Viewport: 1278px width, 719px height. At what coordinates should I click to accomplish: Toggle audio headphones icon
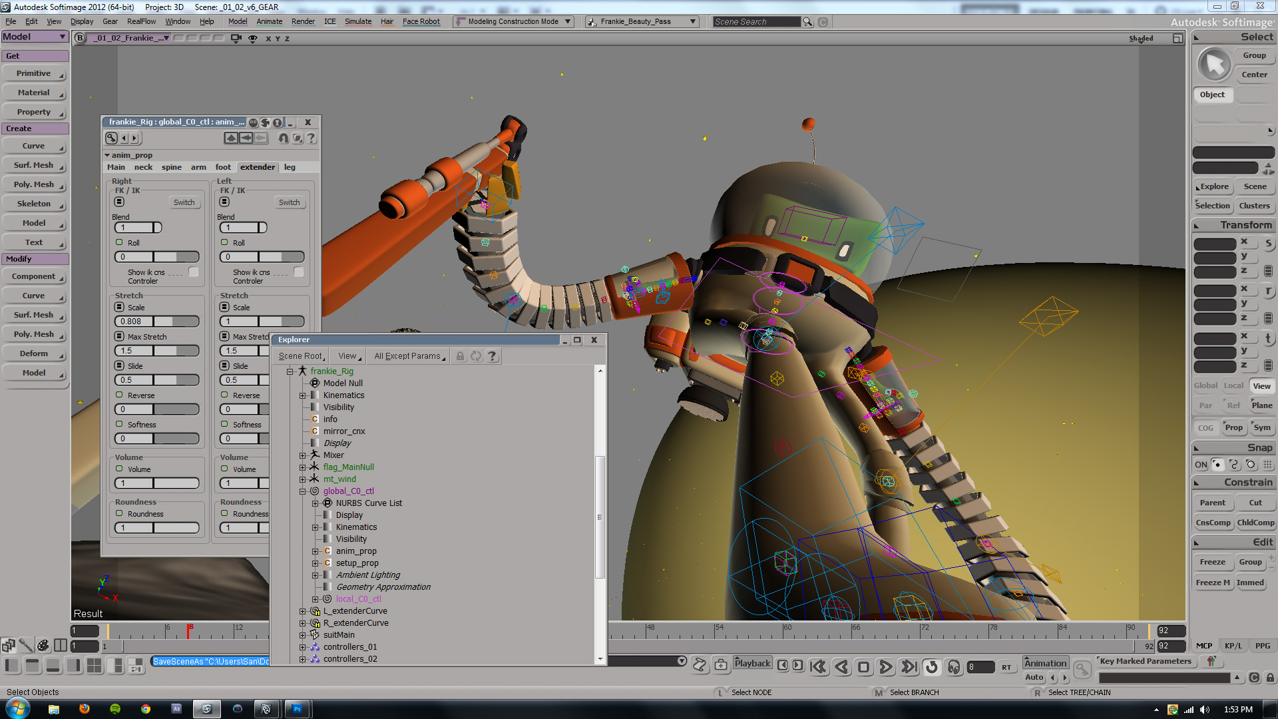[954, 666]
